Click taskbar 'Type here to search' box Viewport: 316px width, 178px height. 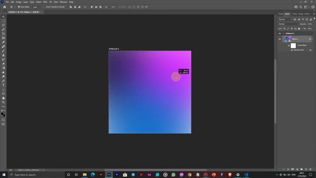[36, 175]
